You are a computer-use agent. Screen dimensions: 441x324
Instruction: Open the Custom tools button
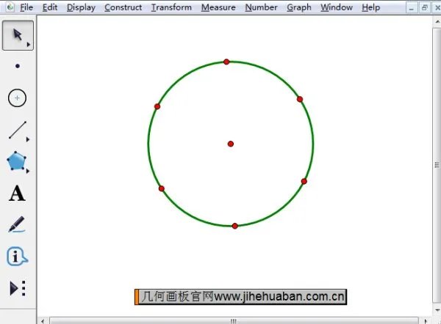tap(17, 288)
